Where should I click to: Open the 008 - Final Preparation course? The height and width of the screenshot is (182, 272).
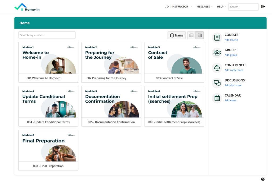[x=48, y=166]
